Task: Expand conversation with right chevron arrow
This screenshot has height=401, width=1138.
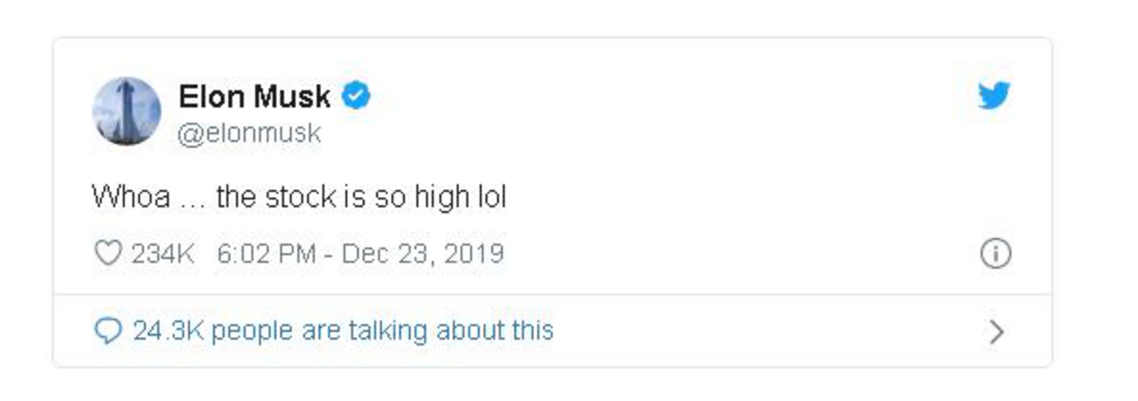Action: [996, 332]
